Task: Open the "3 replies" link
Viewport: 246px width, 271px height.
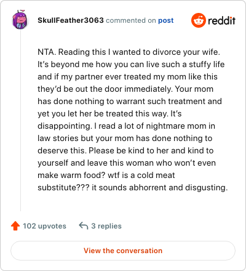Action: [106, 226]
